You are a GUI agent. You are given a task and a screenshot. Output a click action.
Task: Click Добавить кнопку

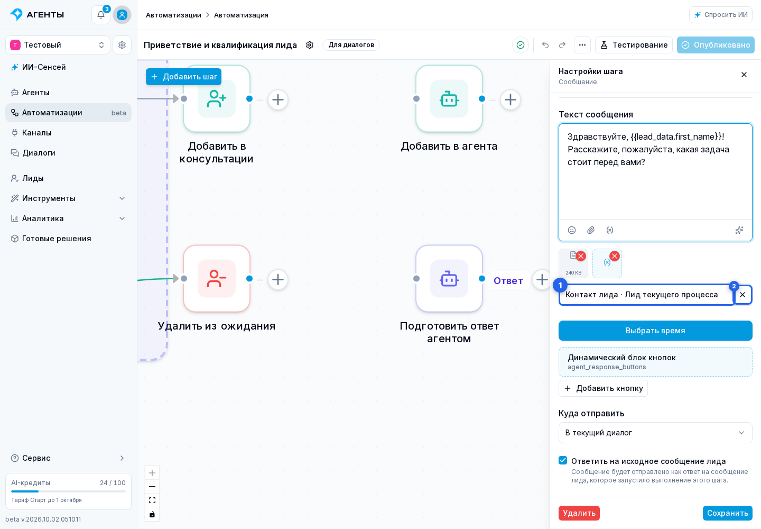click(x=603, y=388)
